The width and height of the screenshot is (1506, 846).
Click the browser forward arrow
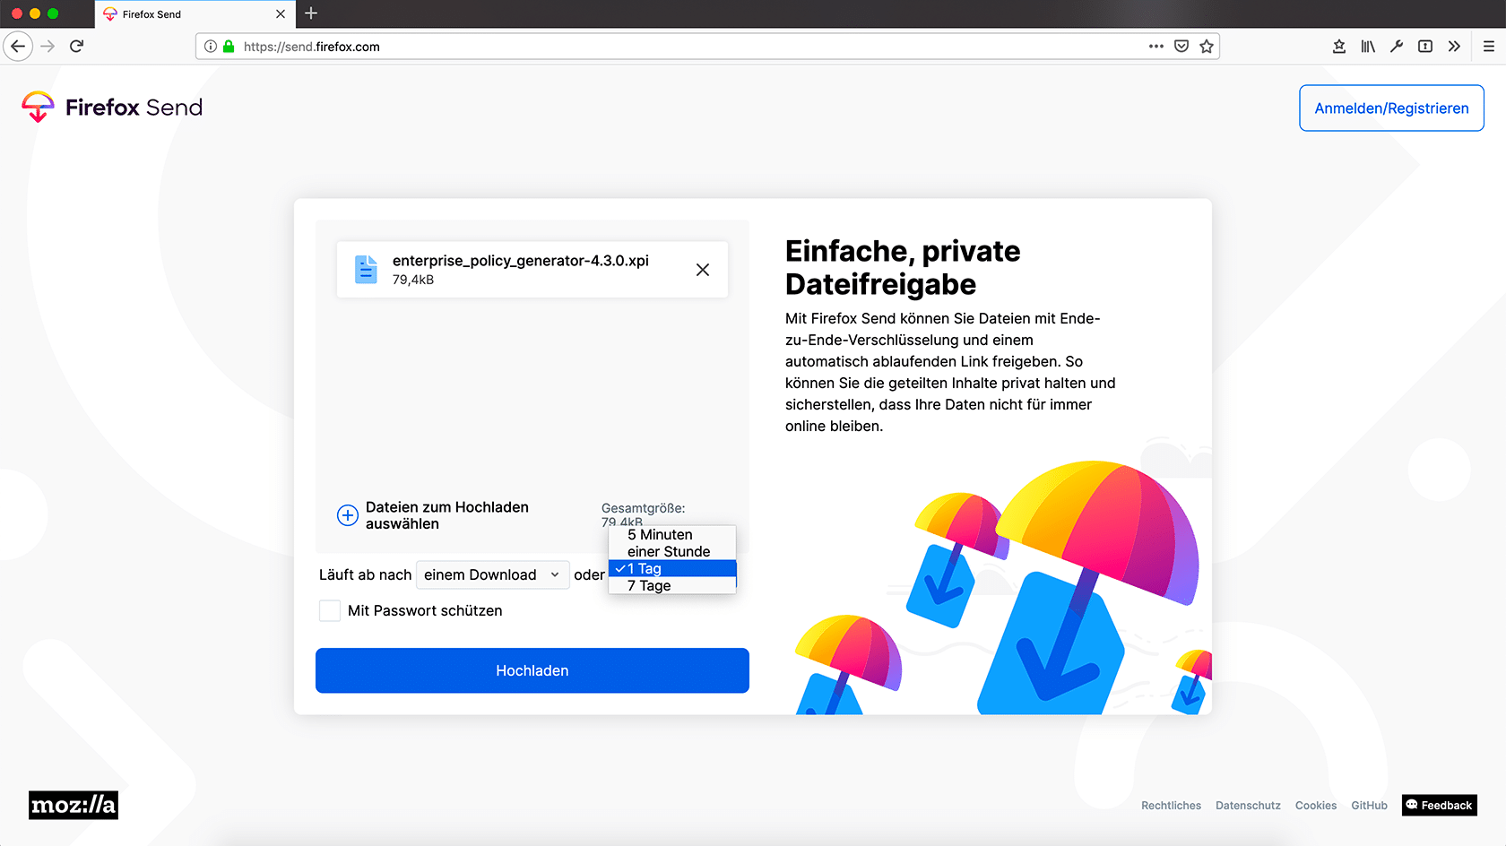point(48,47)
